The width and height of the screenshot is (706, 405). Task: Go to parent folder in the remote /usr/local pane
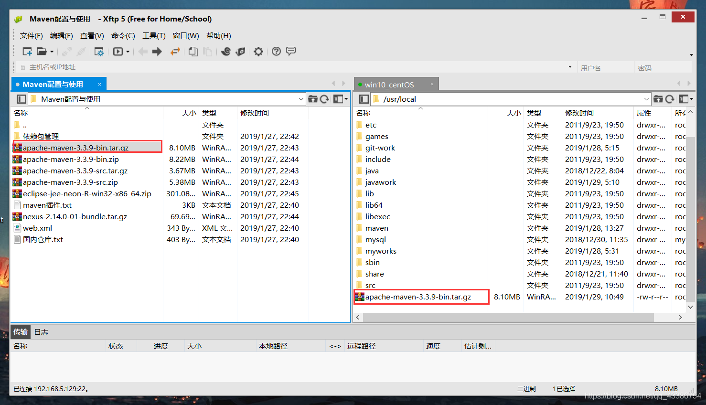click(x=658, y=99)
